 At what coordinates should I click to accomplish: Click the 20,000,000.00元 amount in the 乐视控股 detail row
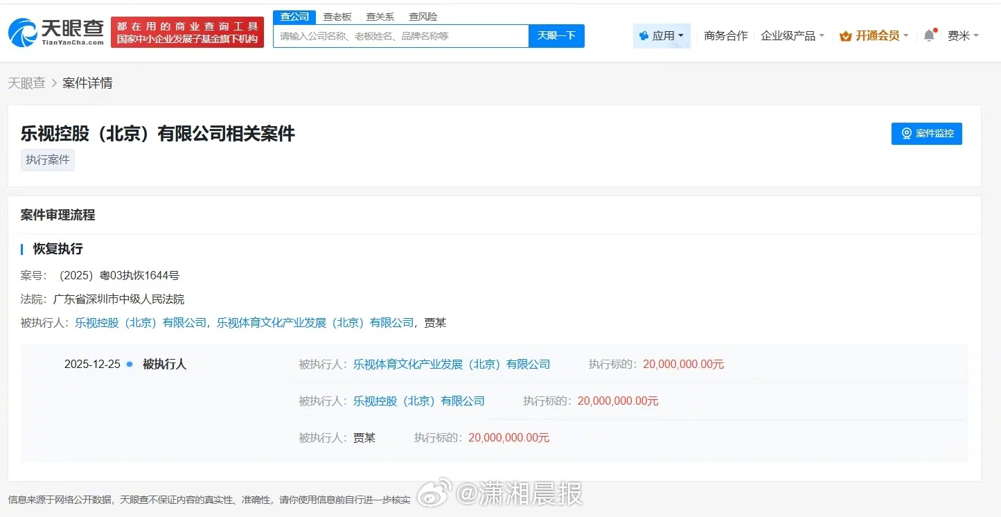point(618,401)
